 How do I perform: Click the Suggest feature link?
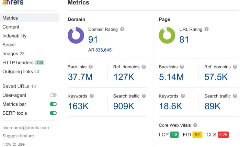pos(18,136)
